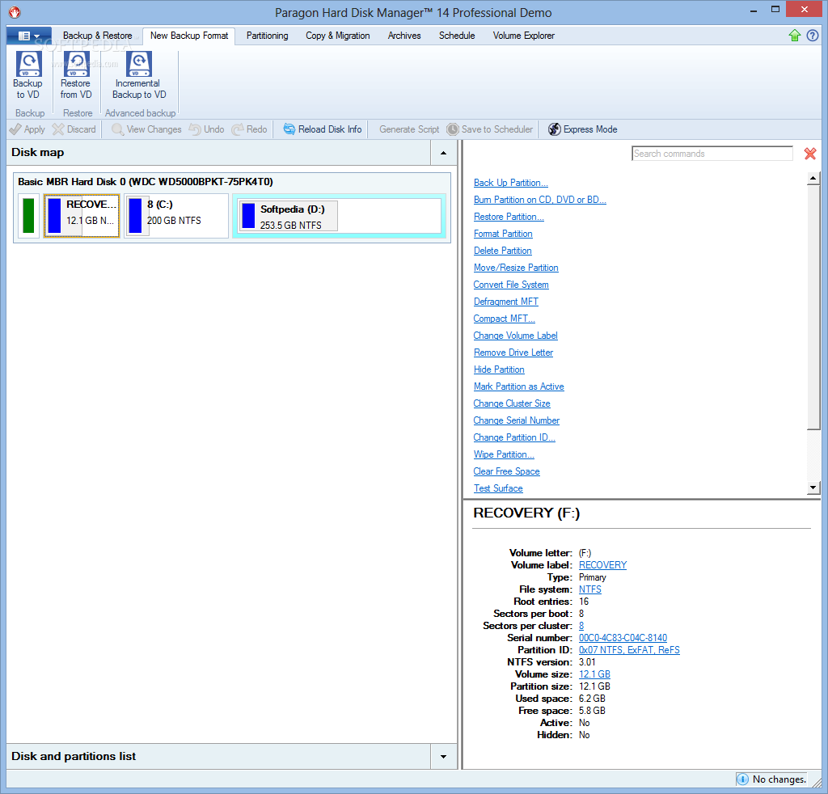The width and height of the screenshot is (828, 794).
Task: Click the Undo arrow
Action: click(207, 129)
